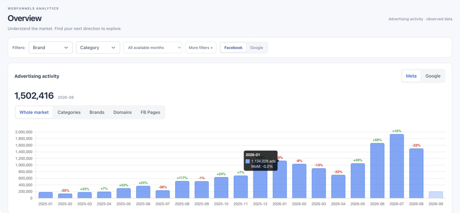Click the 2026-07 bar in chart
The width and height of the screenshot is (460, 213).
[397, 166]
